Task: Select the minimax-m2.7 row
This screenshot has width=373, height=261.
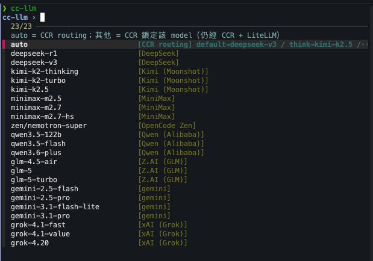Action: [x=187, y=108]
